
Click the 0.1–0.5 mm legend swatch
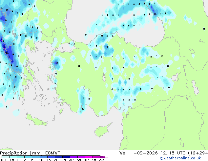point(6,157)
